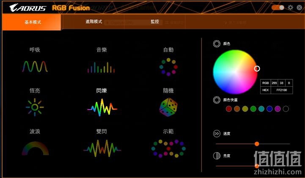Click the 呼吸 text label

coord(35,50)
